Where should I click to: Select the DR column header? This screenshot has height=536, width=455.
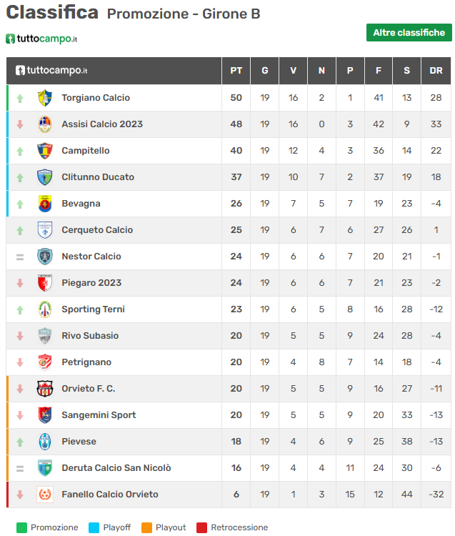436,71
